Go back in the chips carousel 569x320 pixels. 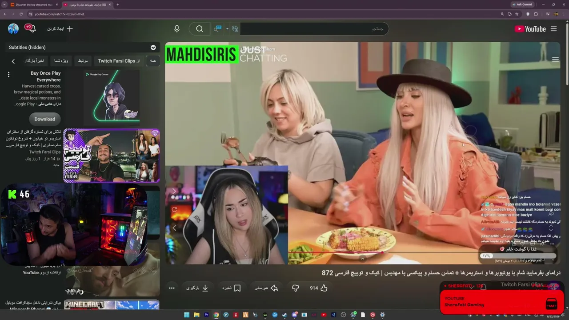(13, 61)
